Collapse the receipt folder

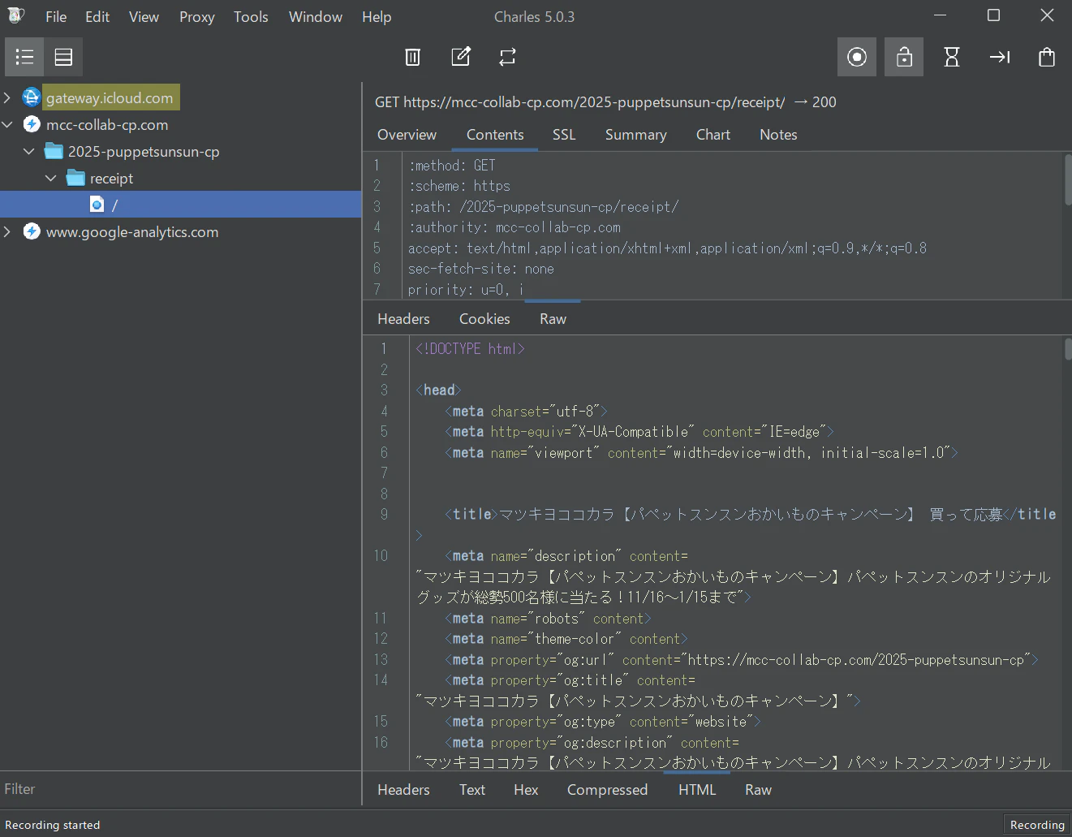(51, 178)
